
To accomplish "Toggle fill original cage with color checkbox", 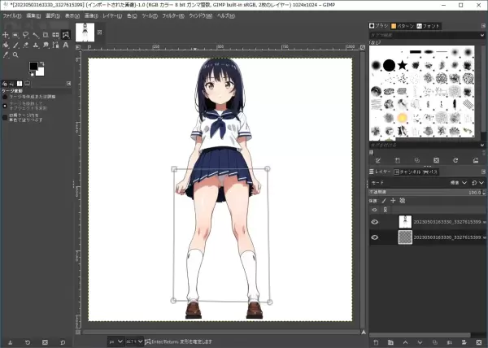I will pyautogui.click(x=5, y=117).
